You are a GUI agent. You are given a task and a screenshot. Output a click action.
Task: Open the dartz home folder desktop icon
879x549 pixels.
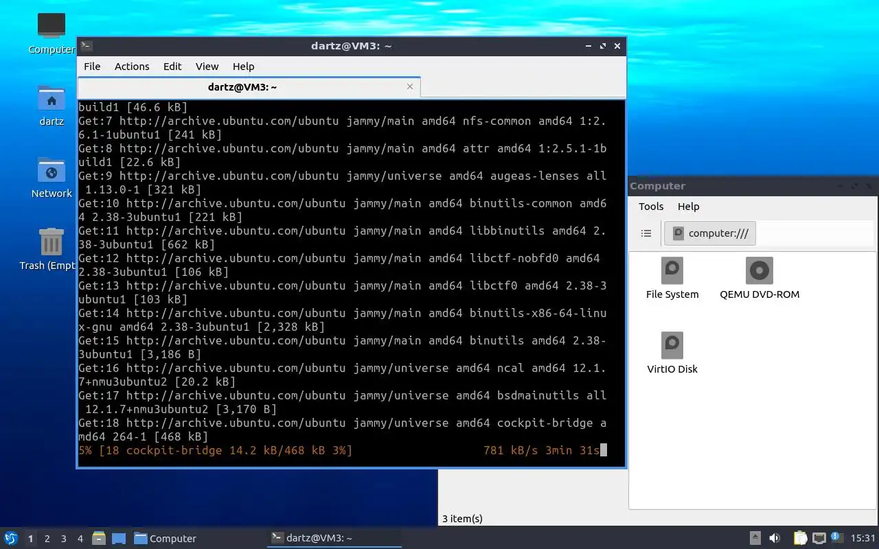52,106
